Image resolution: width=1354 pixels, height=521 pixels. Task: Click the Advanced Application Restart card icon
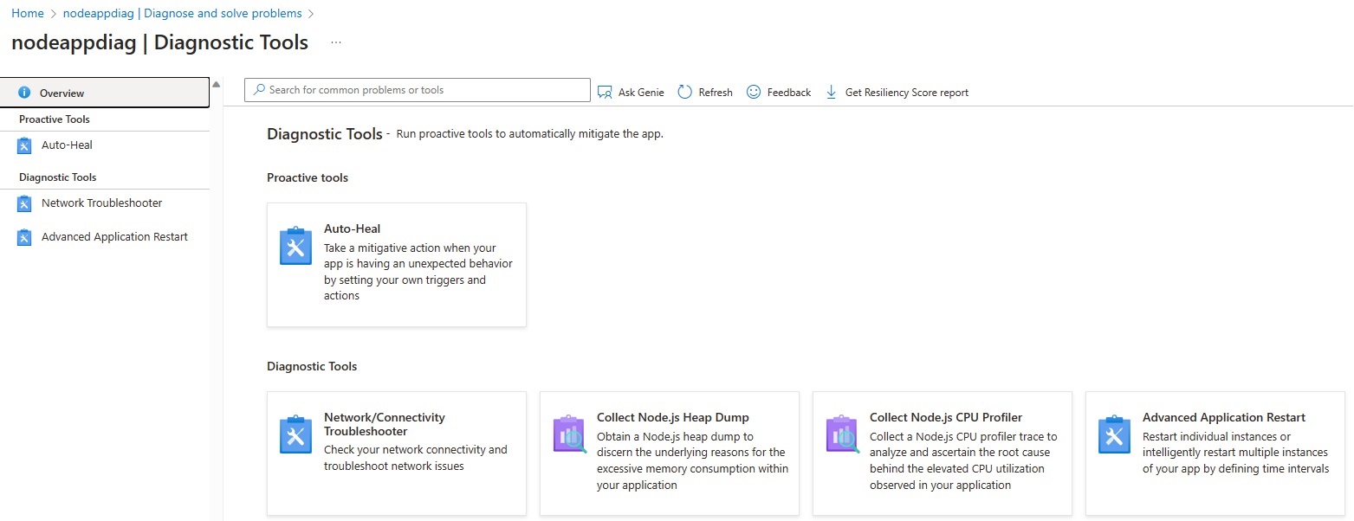1114,435
